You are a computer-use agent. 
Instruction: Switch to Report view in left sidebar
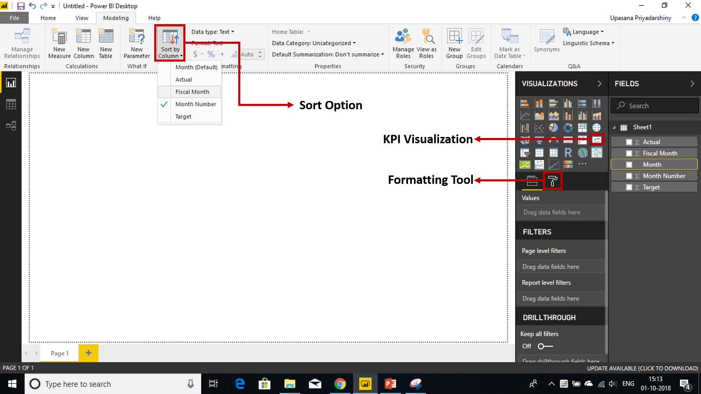(11, 83)
